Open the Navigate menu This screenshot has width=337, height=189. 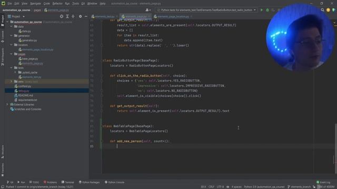[x=35, y=4]
